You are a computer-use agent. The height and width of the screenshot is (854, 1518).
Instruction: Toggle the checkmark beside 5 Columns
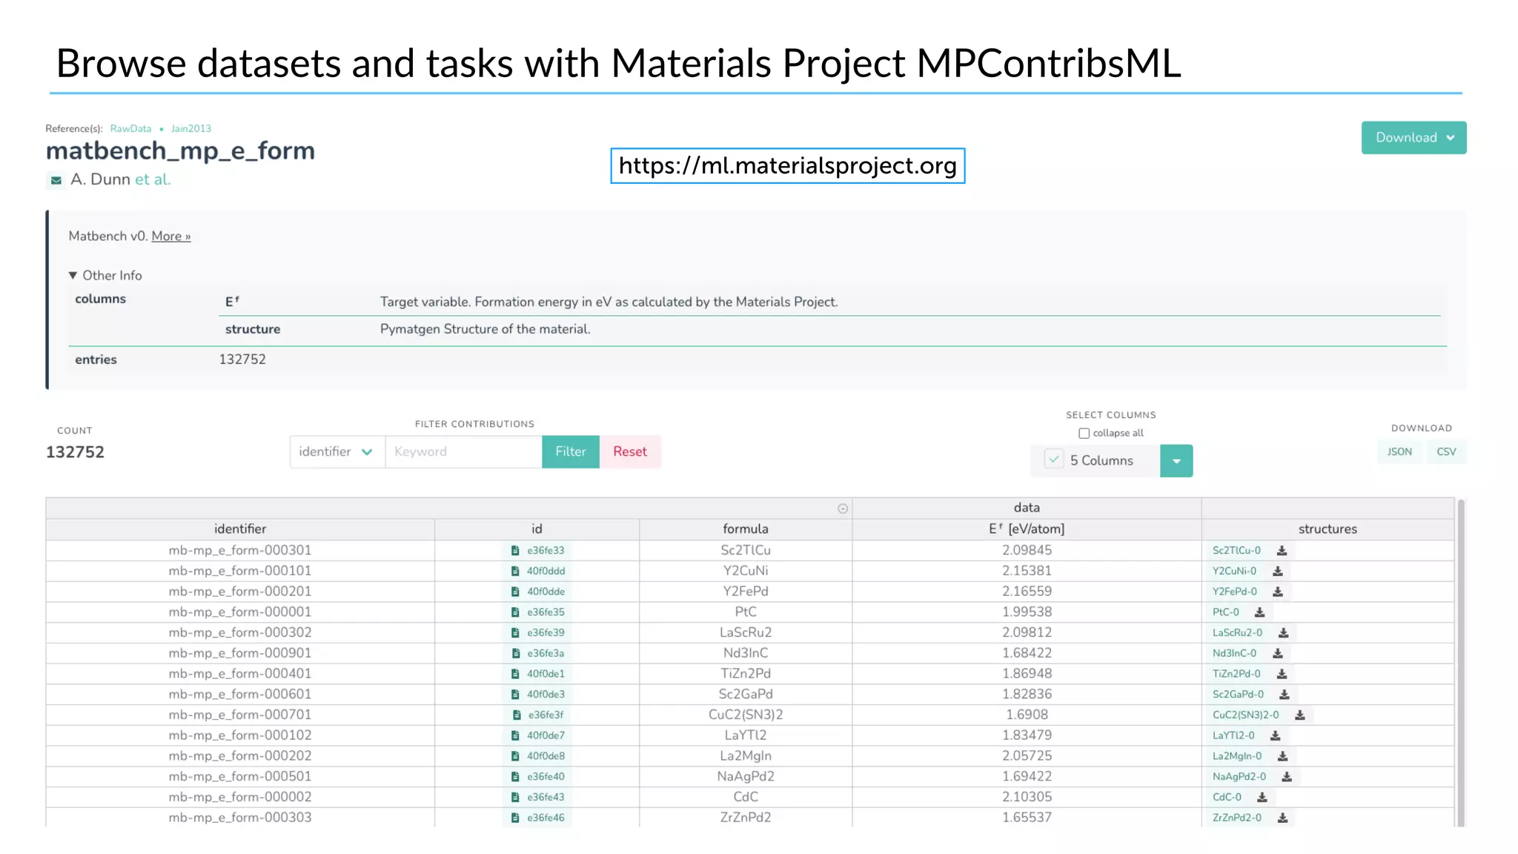point(1053,460)
